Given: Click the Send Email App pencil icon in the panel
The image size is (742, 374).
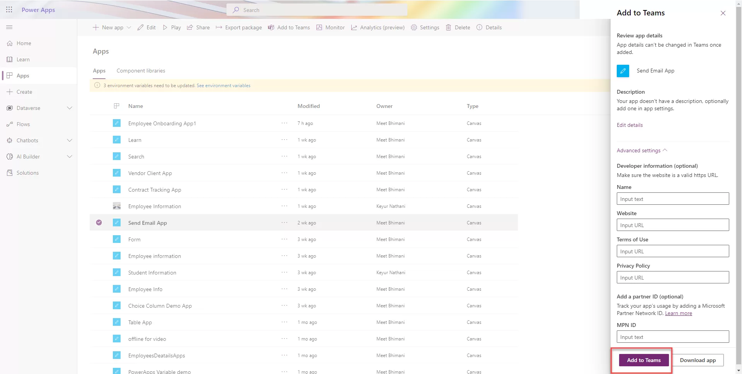Looking at the screenshot, I should [x=623, y=71].
